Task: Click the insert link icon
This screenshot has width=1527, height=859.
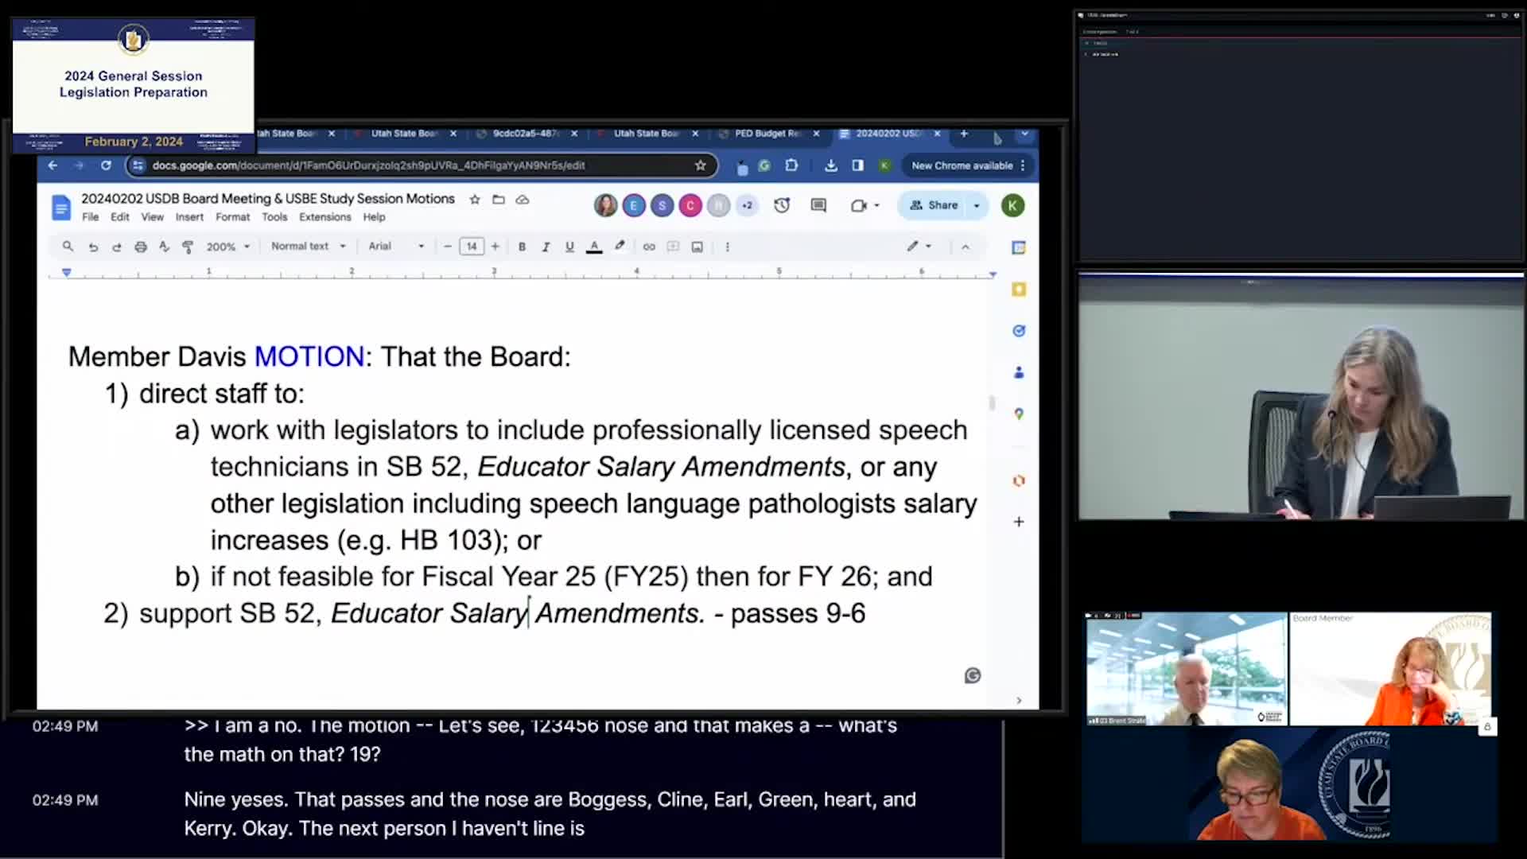Action: [x=649, y=247]
